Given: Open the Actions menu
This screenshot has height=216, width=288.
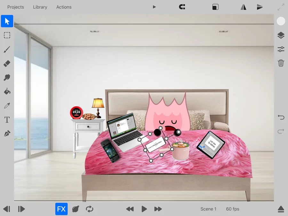Looking at the screenshot, I should [x=64, y=7].
